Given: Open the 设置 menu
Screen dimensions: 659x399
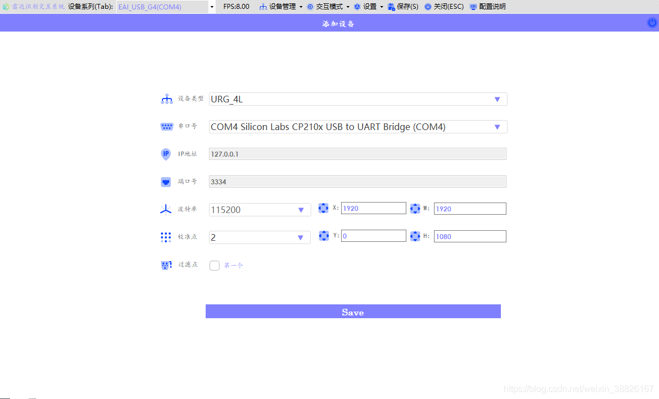Looking at the screenshot, I should point(369,7).
